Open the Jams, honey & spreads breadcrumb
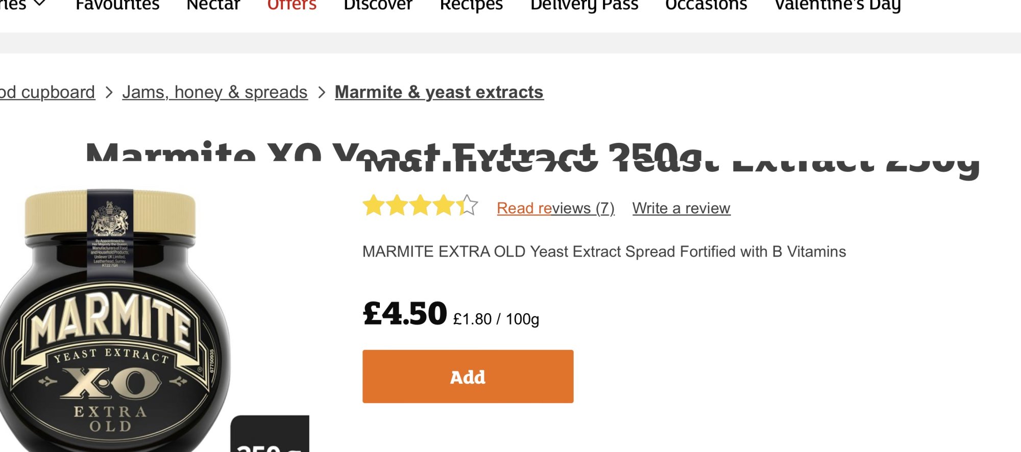This screenshot has width=1021, height=452. tap(215, 92)
